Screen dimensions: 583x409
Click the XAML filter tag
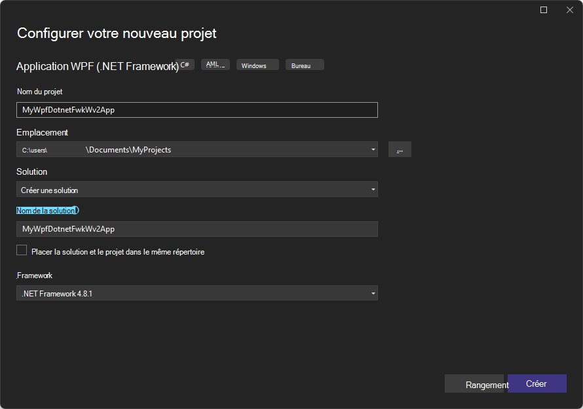coord(216,64)
